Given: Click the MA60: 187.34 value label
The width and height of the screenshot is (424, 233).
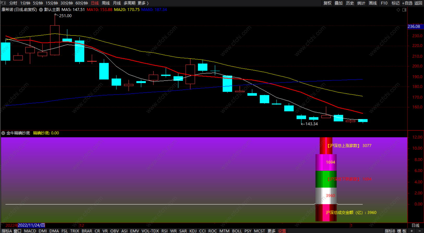Looking at the screenshot, I should [x=154, y=10].
